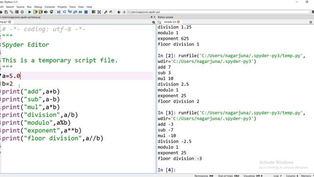
Task: Close the editor pane x button
Action: pyautogui.click(x=155, y=17)
